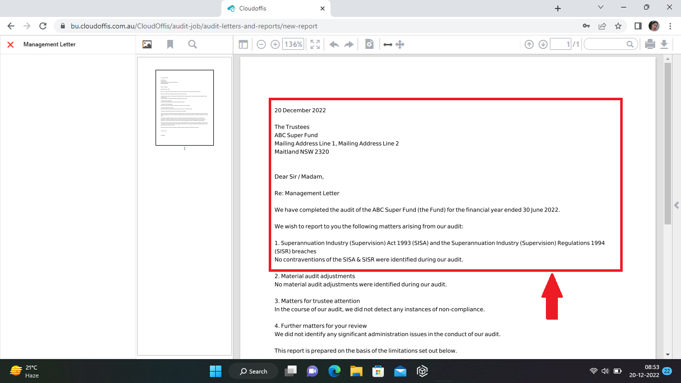Select page 1 thumbnail
Screen dimensions: 681x383
point(184,108)
